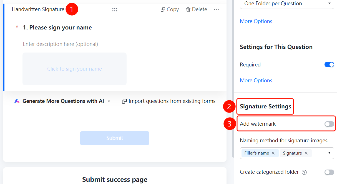
Task: Remove the Filler's name tag
Action: (273, 153)
